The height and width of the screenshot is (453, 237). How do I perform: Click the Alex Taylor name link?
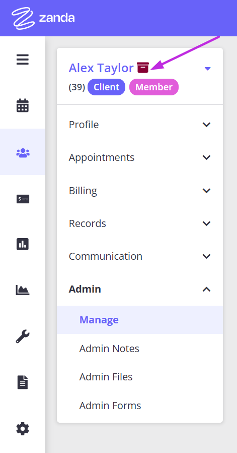[x=101, y=68]
